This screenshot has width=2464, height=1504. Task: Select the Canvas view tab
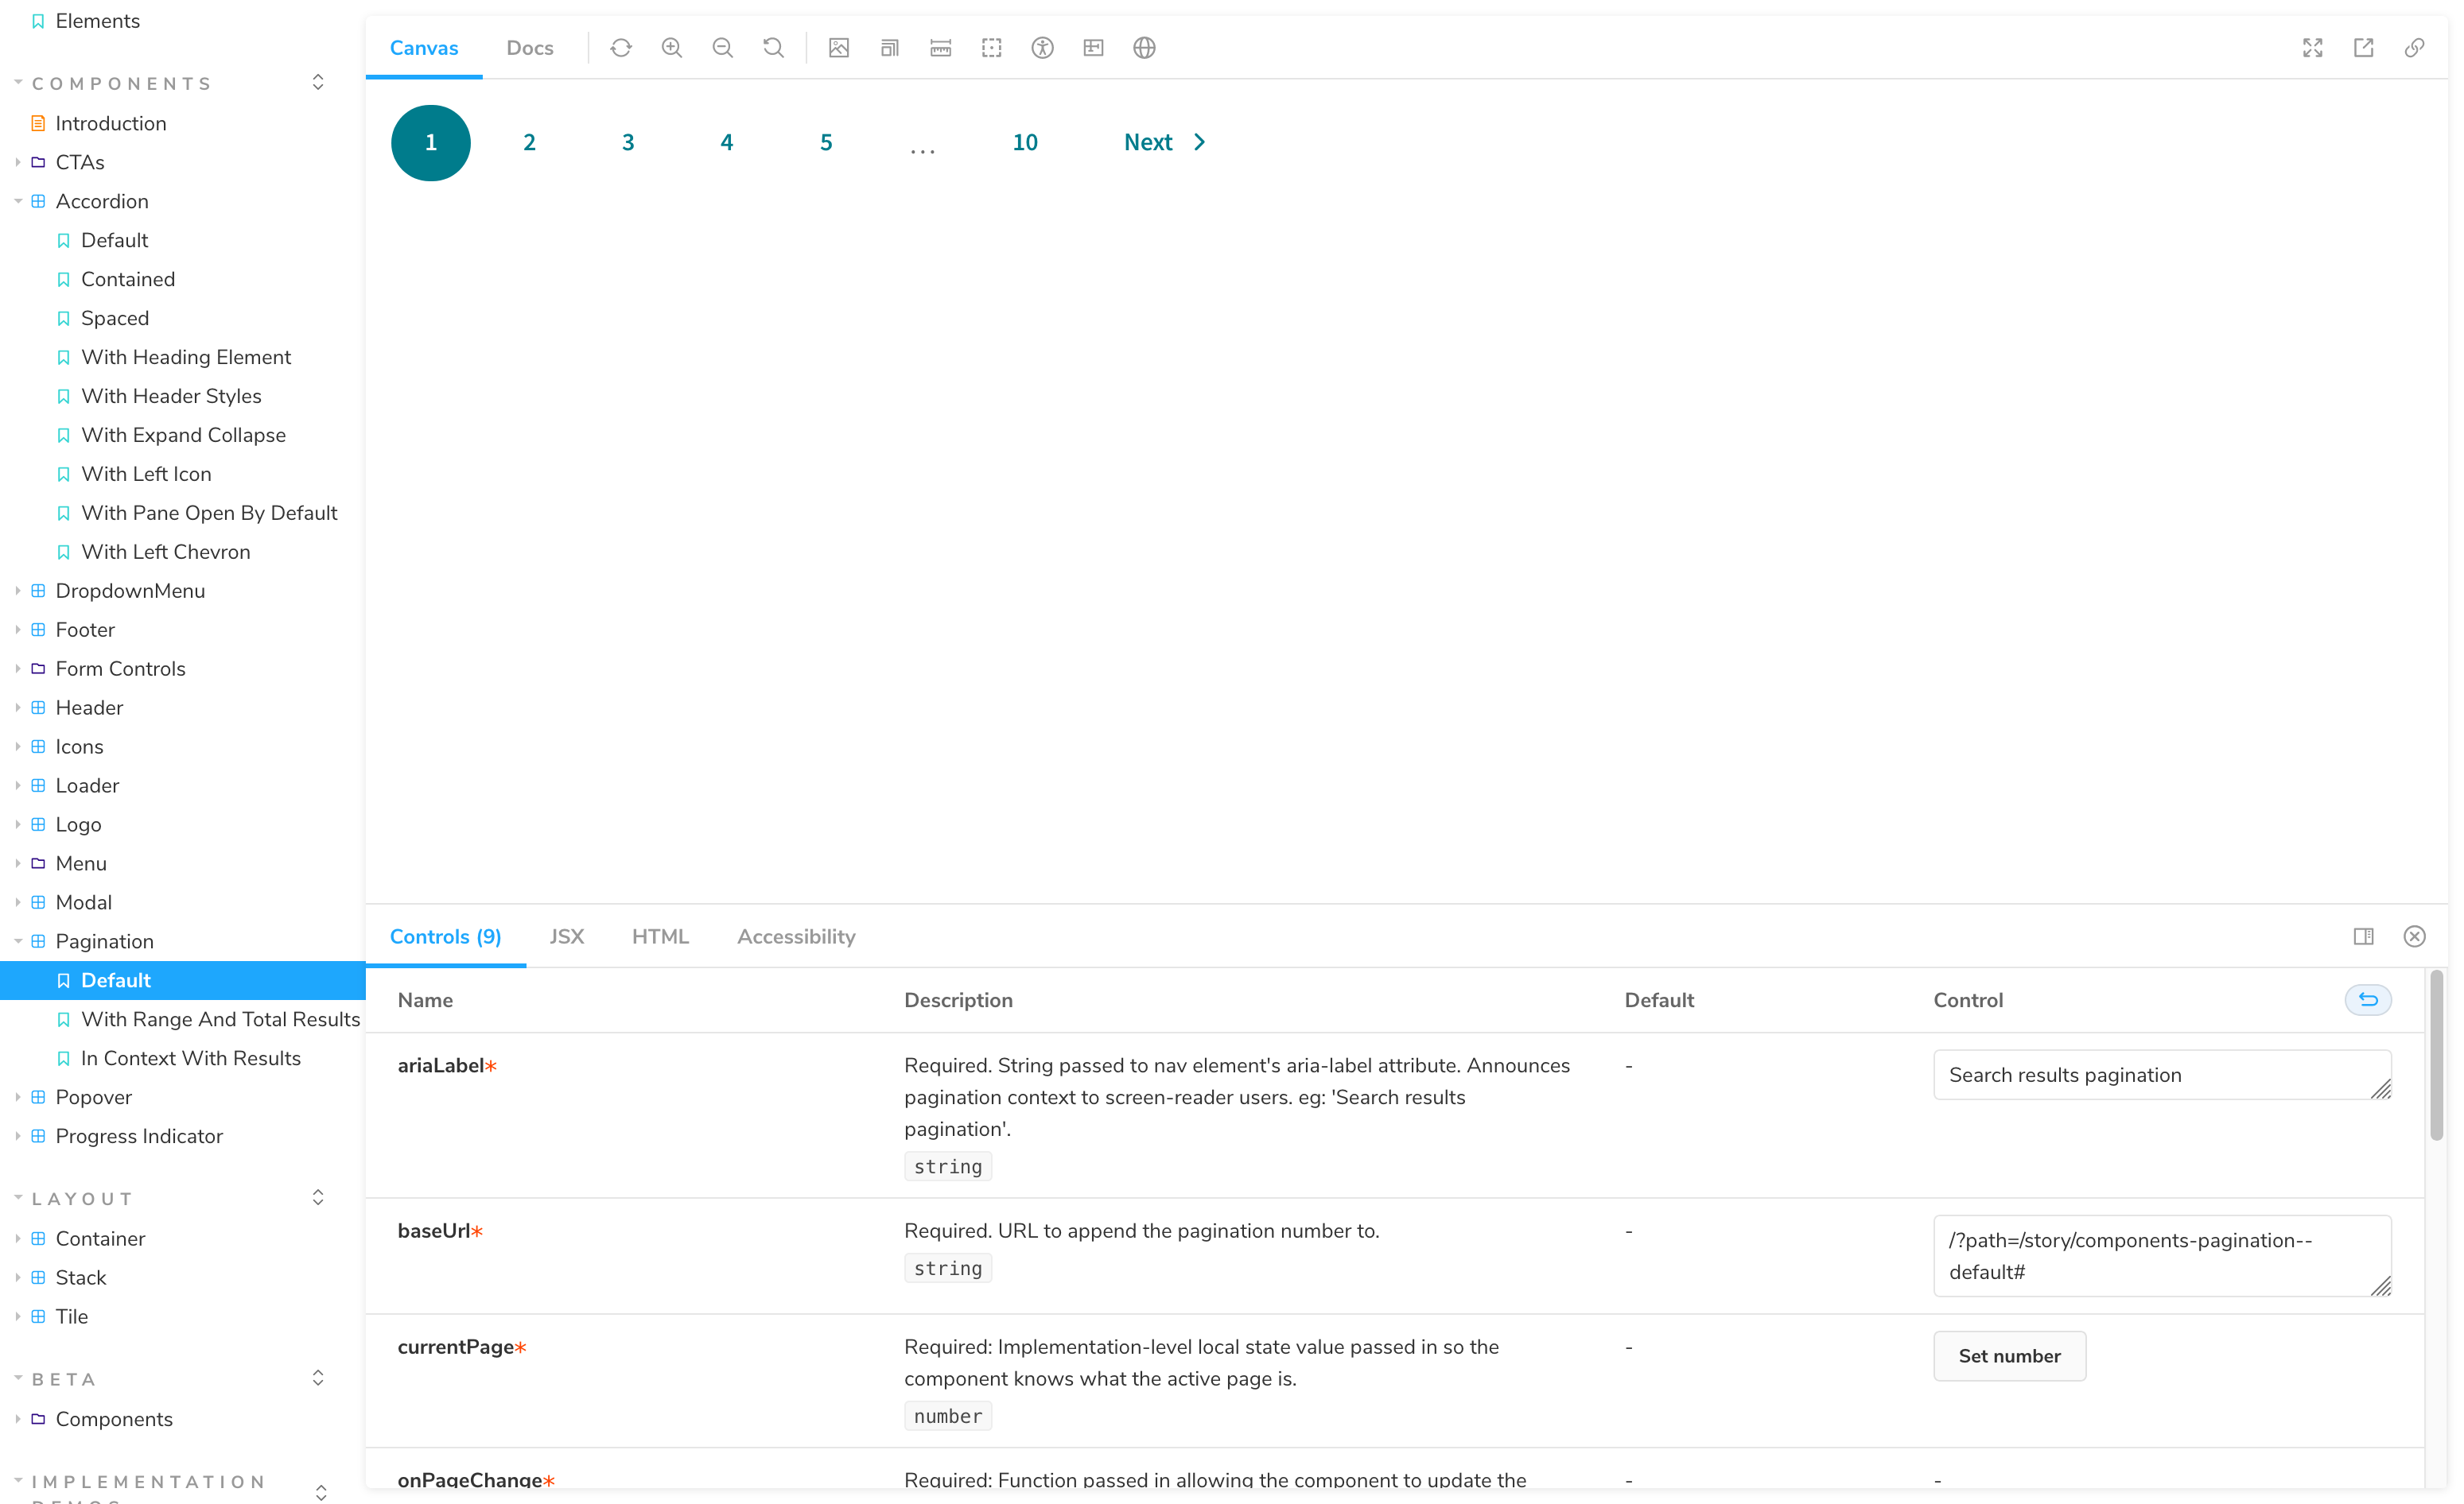point(422,48)
